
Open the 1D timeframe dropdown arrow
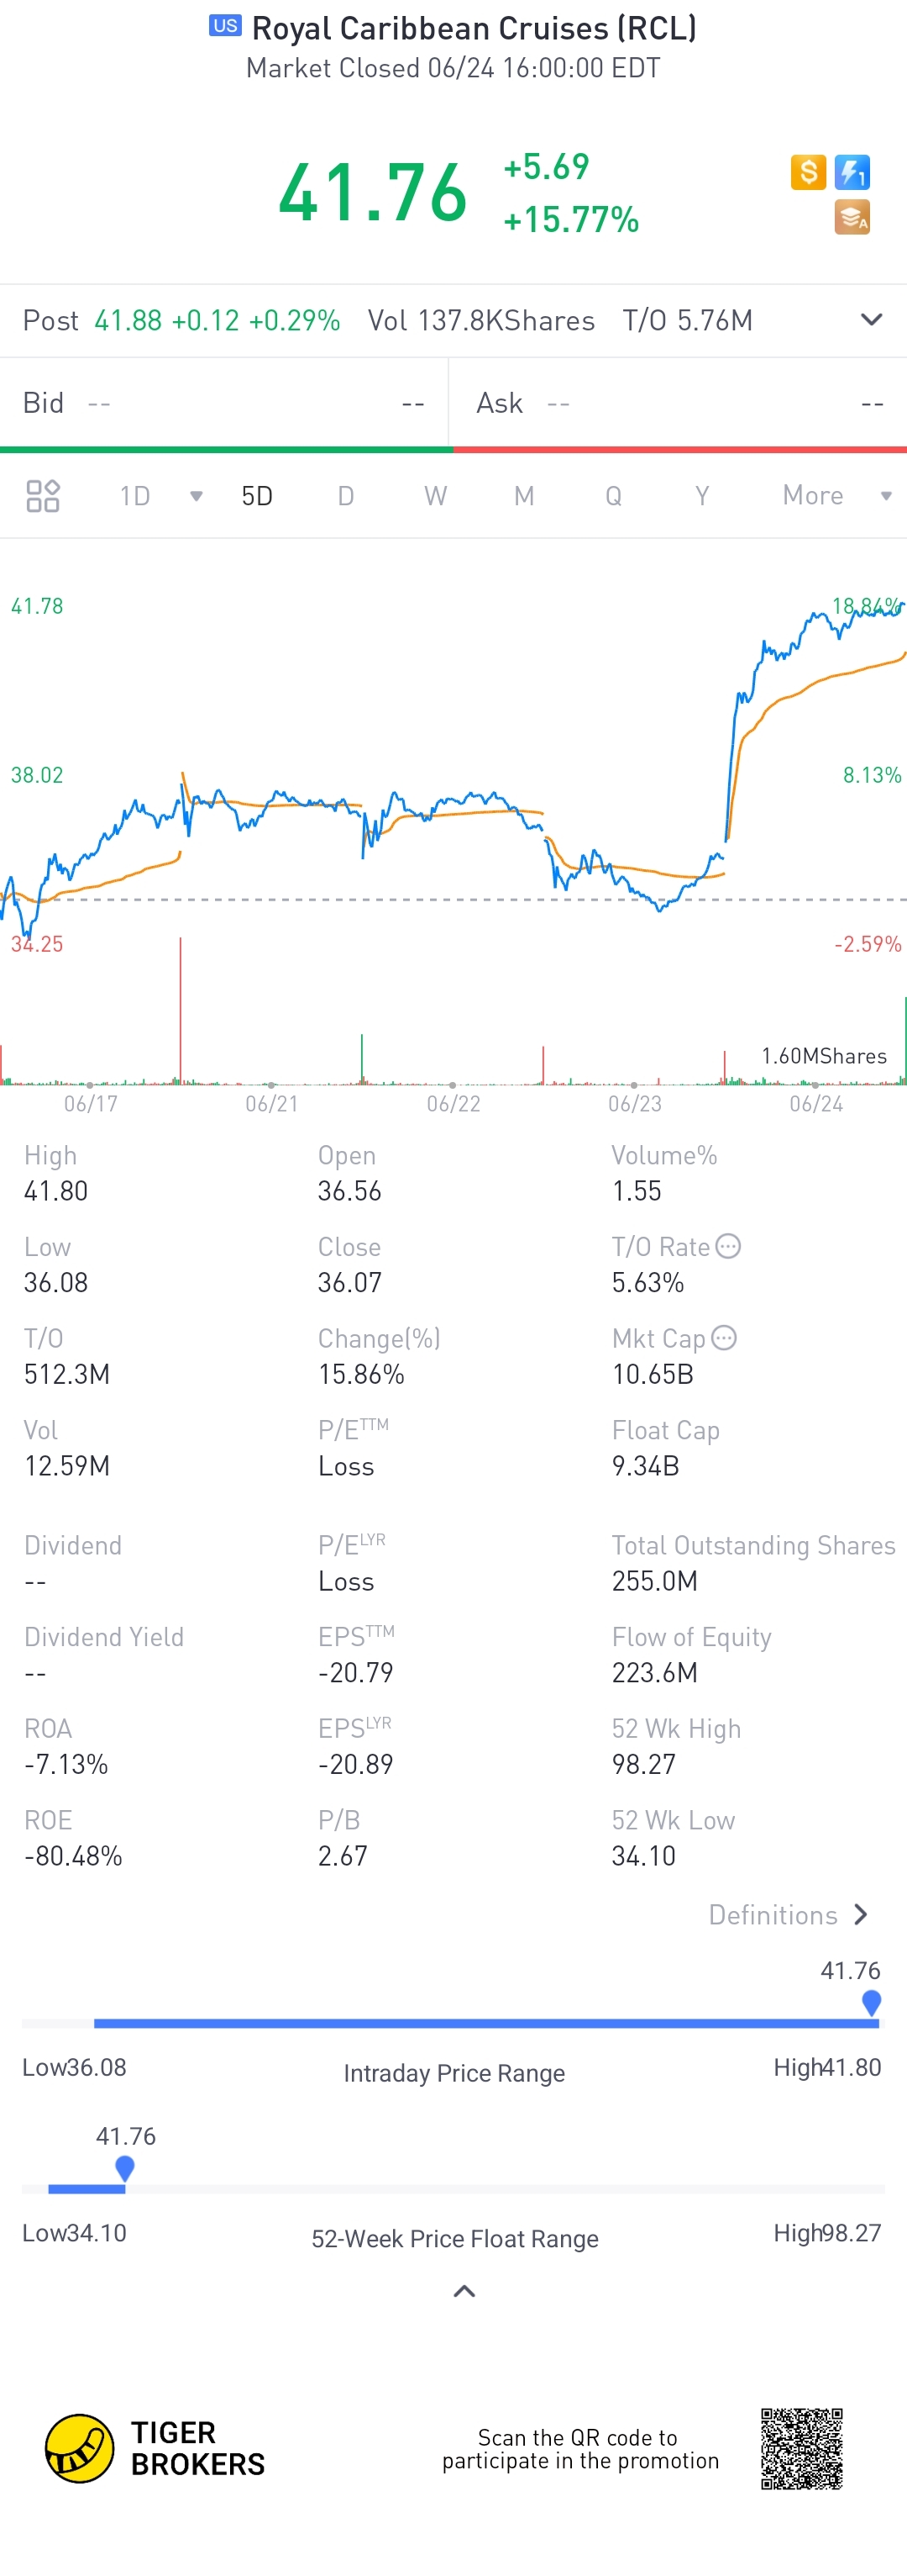[196, 496]
